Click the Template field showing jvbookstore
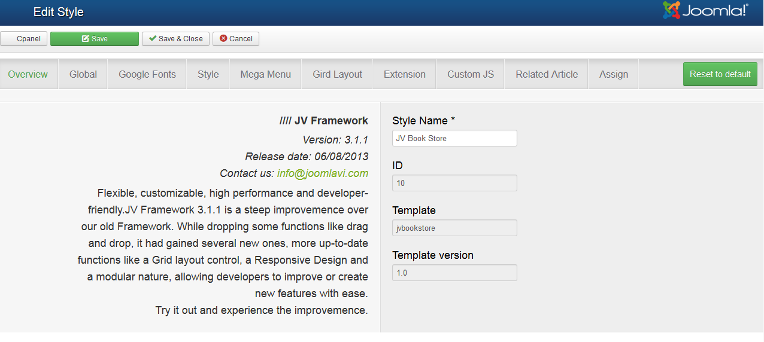The height and width of the screenshot is (342, 764). 455,228
